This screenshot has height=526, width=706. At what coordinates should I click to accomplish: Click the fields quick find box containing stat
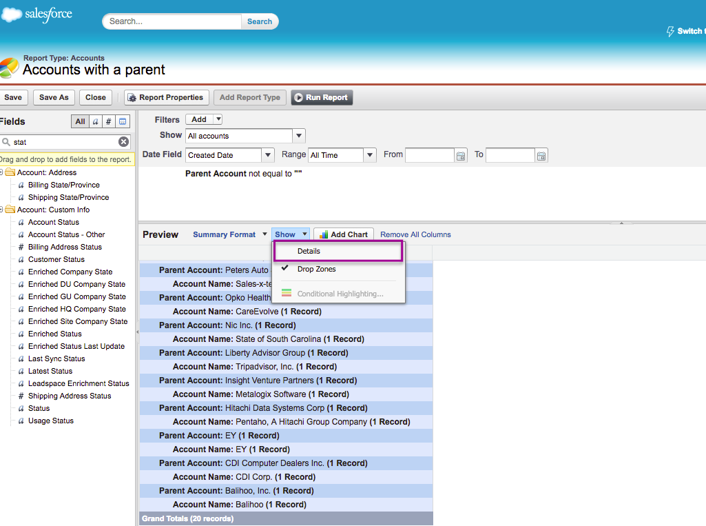coord(64,142)
